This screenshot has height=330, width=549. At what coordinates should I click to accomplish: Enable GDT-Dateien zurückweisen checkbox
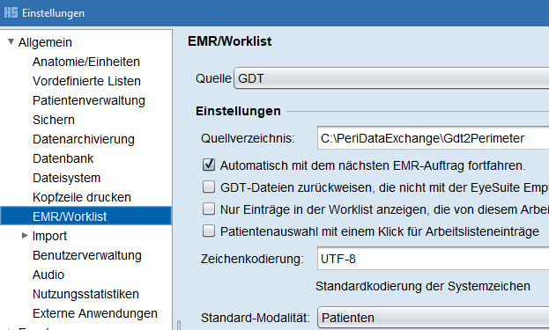pos(209,187)
